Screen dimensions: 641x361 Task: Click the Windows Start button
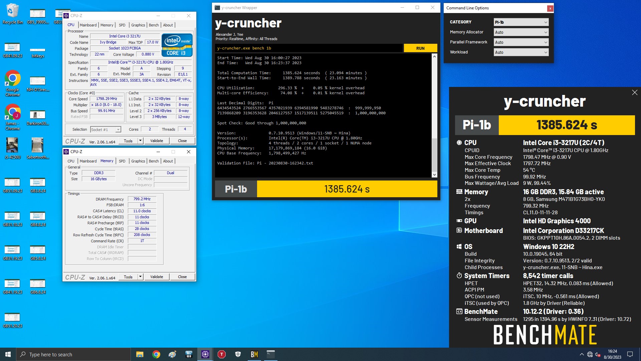(x=8, y=354)
